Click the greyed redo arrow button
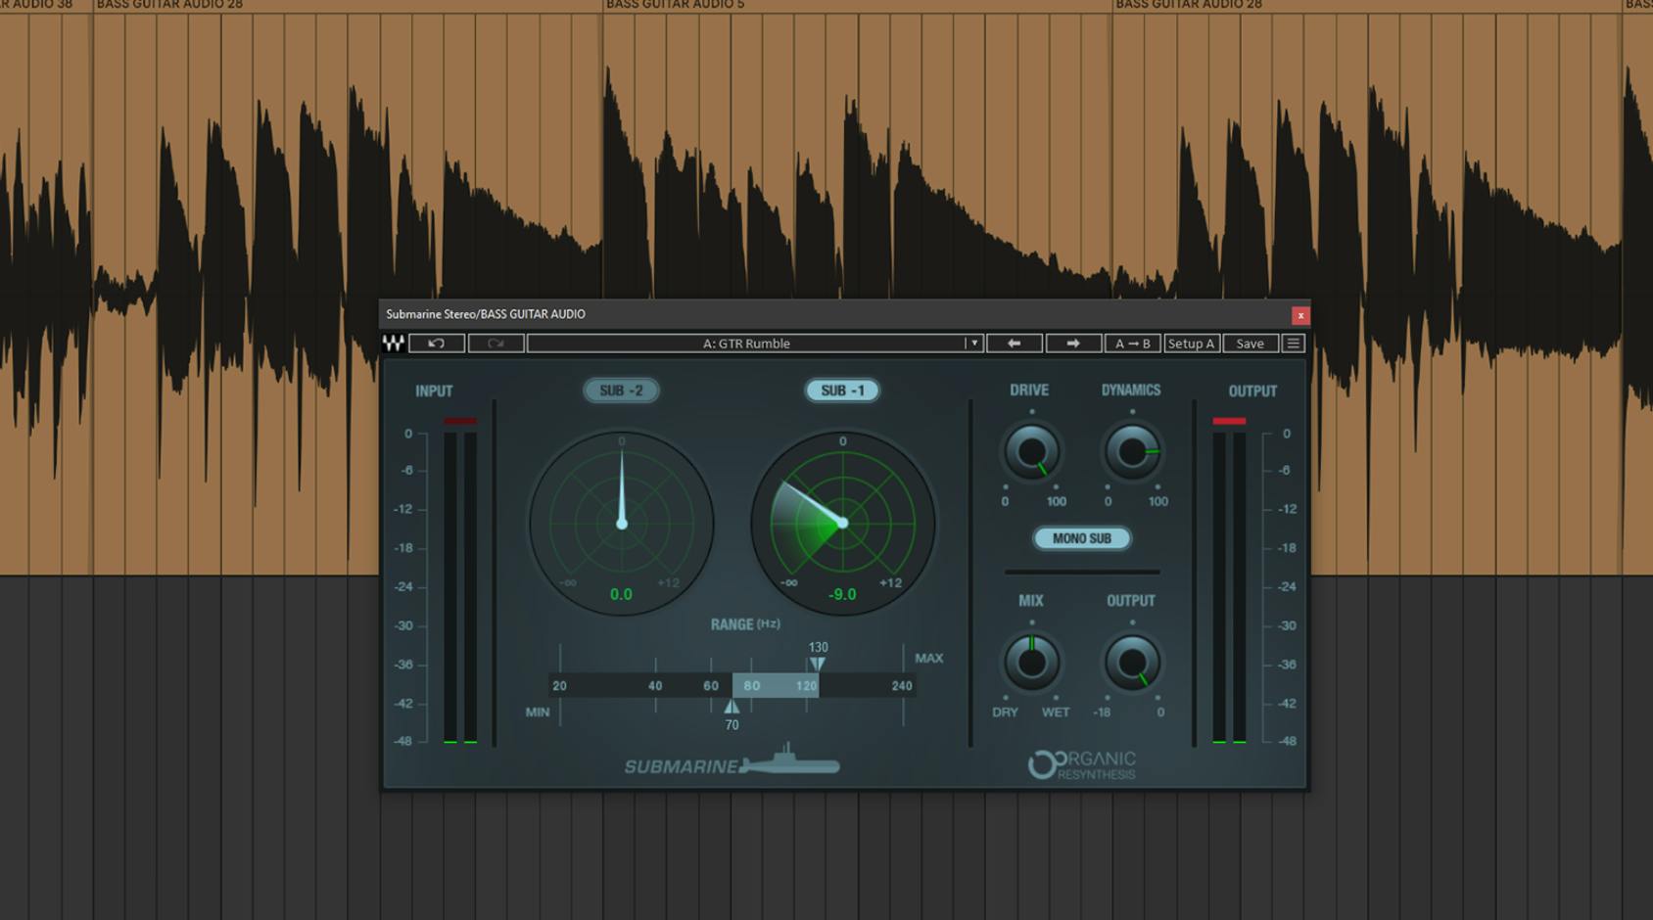The width and height of the screenshot is (1653, 920). (x=496, y=344)
